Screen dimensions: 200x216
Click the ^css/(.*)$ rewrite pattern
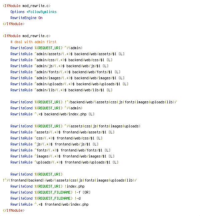pos(45,138)
